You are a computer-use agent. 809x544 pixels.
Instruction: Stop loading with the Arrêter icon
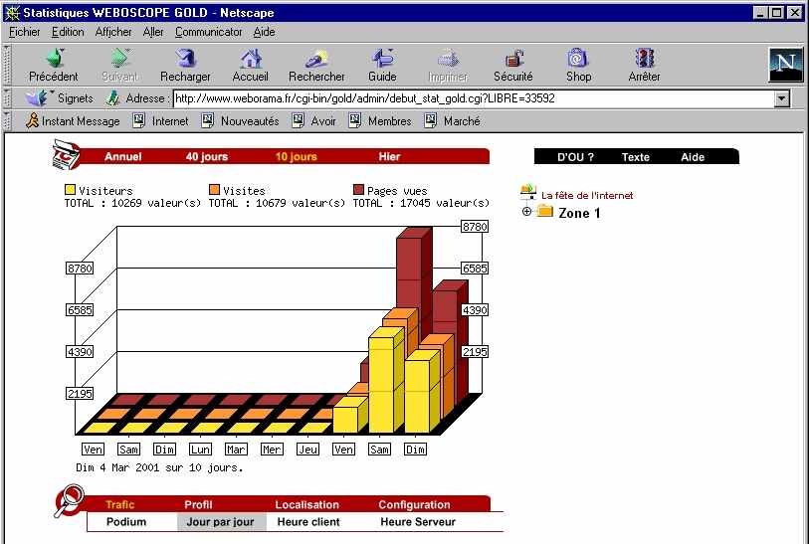(x=644, y=66)
